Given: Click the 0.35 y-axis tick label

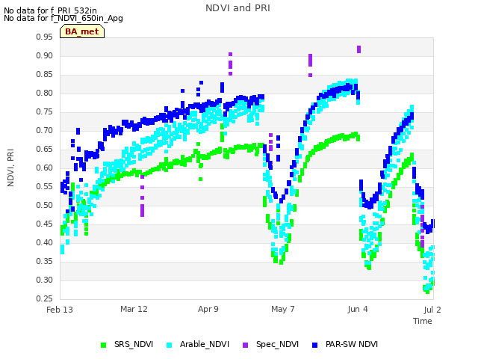Looking at the screenshot, I should [45, 261].
